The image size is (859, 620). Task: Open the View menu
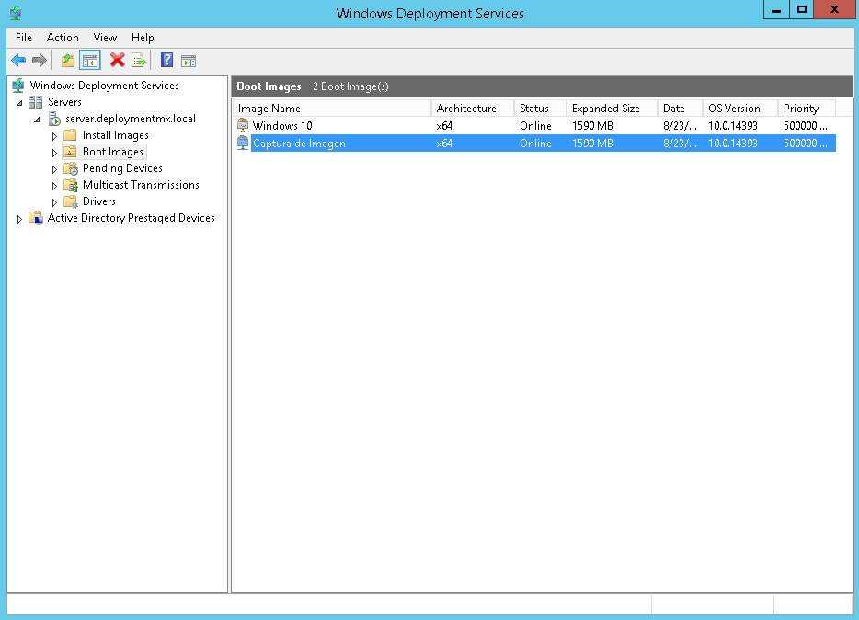(x=105, y=38)
